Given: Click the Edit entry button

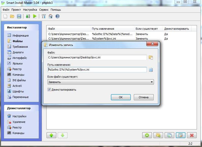Looking at the screenshot, I should pyautogui.click(x=181, y=135).
